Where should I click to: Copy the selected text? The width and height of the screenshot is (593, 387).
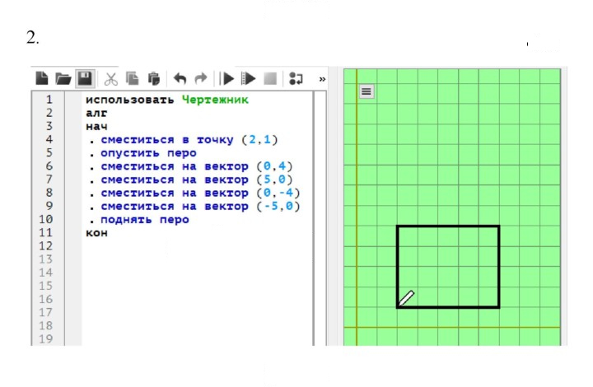click(x=132, y=78)
